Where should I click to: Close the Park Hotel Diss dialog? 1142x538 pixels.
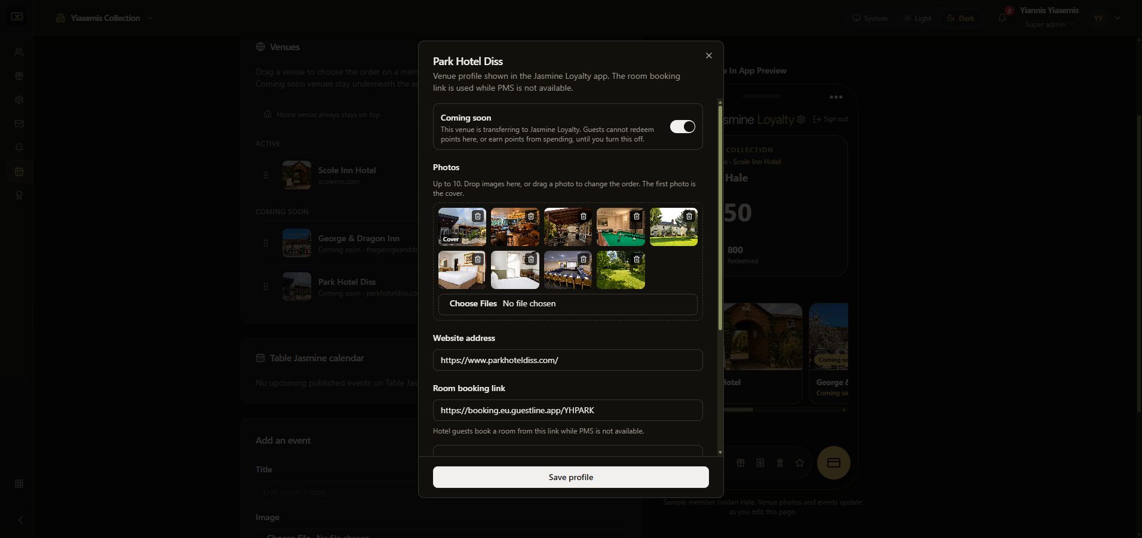[x=709, y=56]
